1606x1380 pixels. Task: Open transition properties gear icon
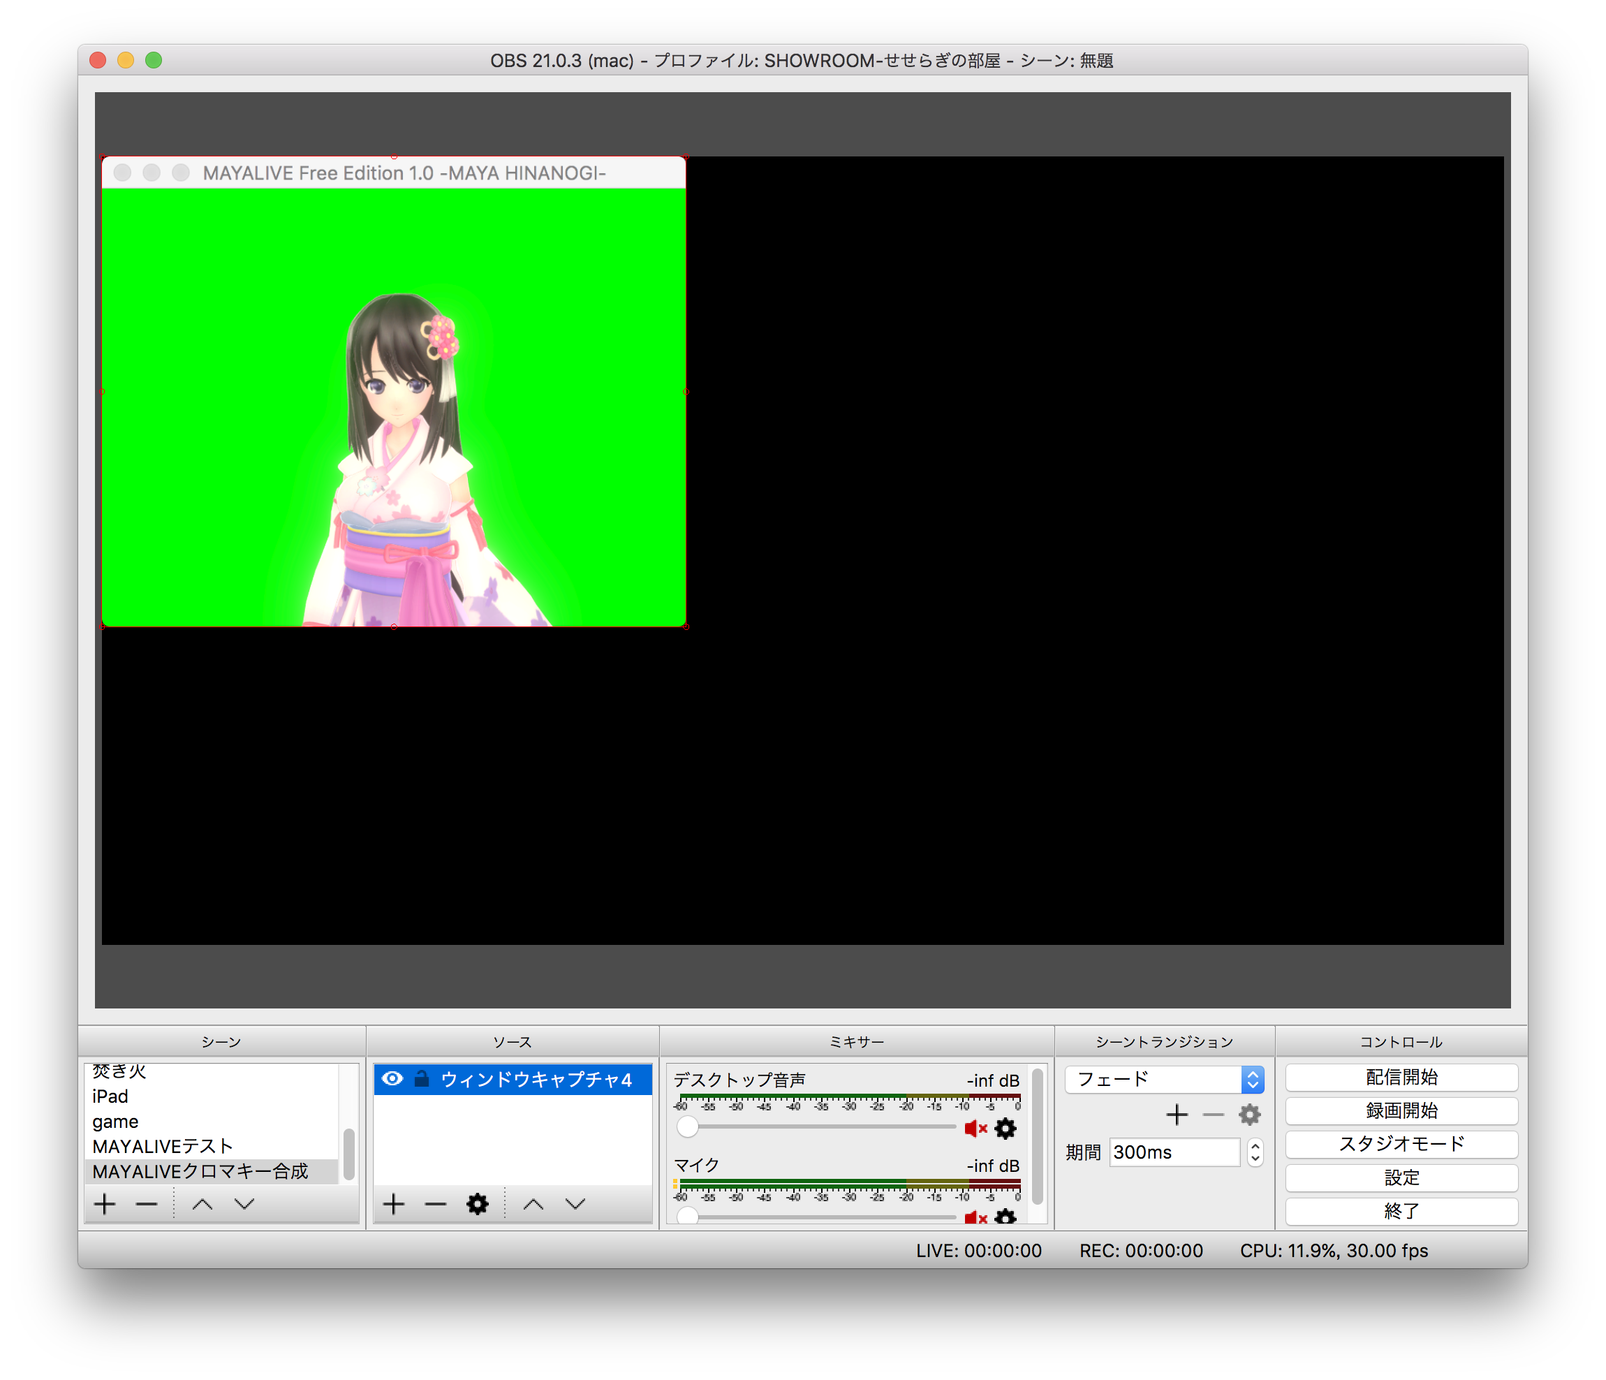[1249, 1115]
